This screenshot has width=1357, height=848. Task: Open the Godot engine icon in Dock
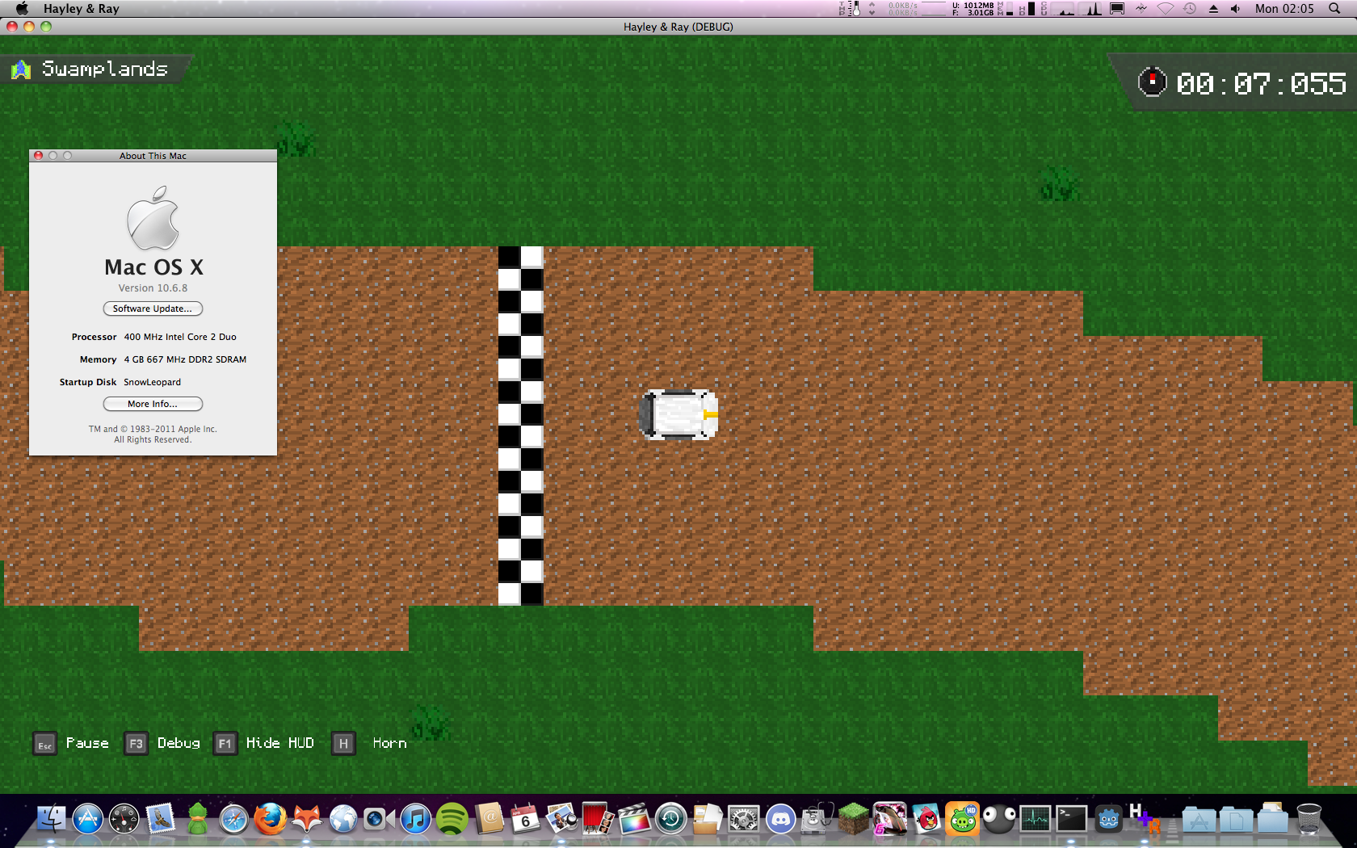1108,820
